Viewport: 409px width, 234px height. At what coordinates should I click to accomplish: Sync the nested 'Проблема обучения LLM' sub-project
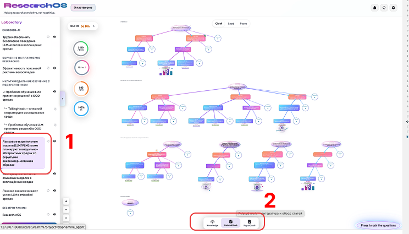tap(55, 125)
